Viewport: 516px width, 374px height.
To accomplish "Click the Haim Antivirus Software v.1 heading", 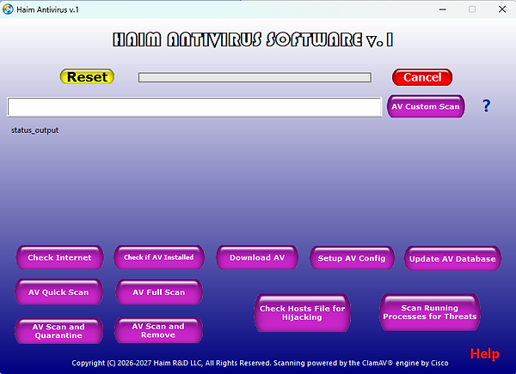I will (253, 40).
